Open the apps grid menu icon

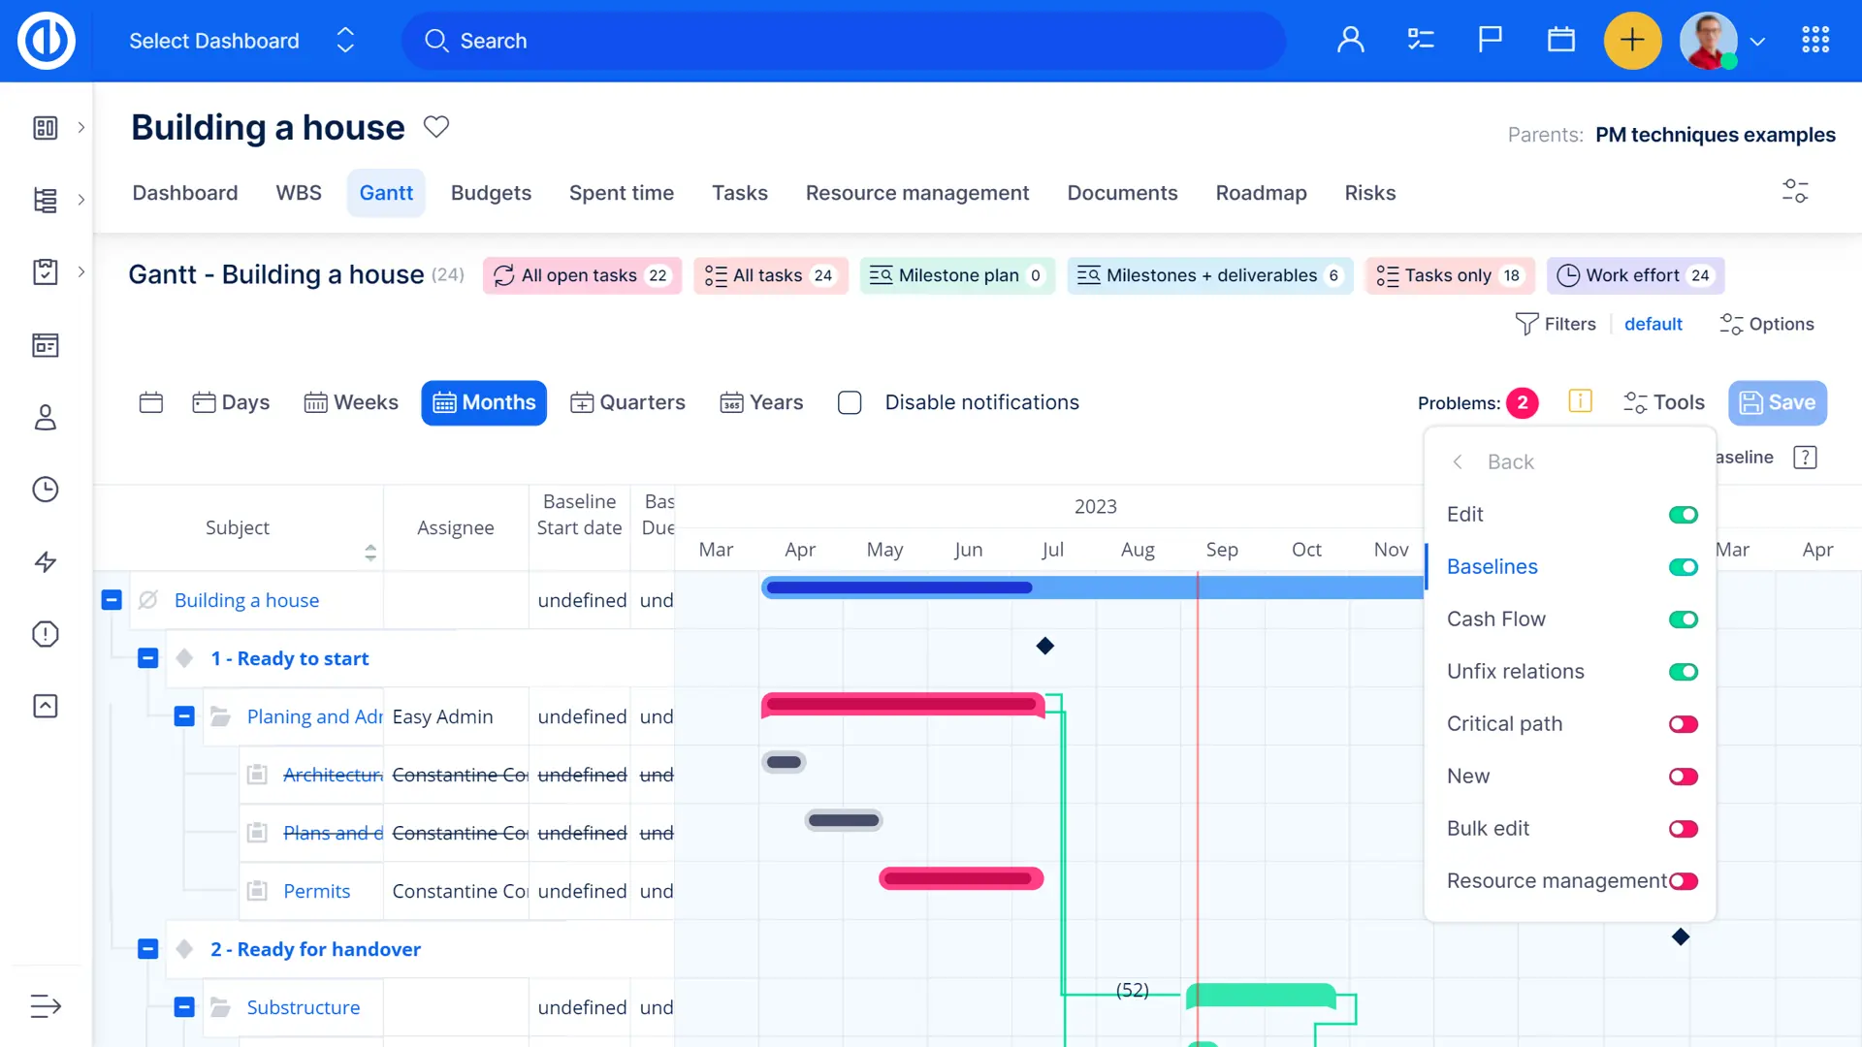[x=1815, y=40]
